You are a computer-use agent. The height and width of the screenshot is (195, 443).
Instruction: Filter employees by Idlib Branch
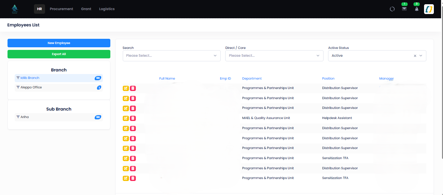pyautogui.click(x=59, y=78)
